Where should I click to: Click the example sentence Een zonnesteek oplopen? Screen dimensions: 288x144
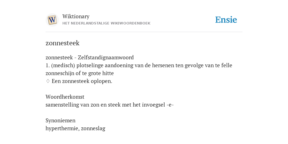[x=82, y=81]
